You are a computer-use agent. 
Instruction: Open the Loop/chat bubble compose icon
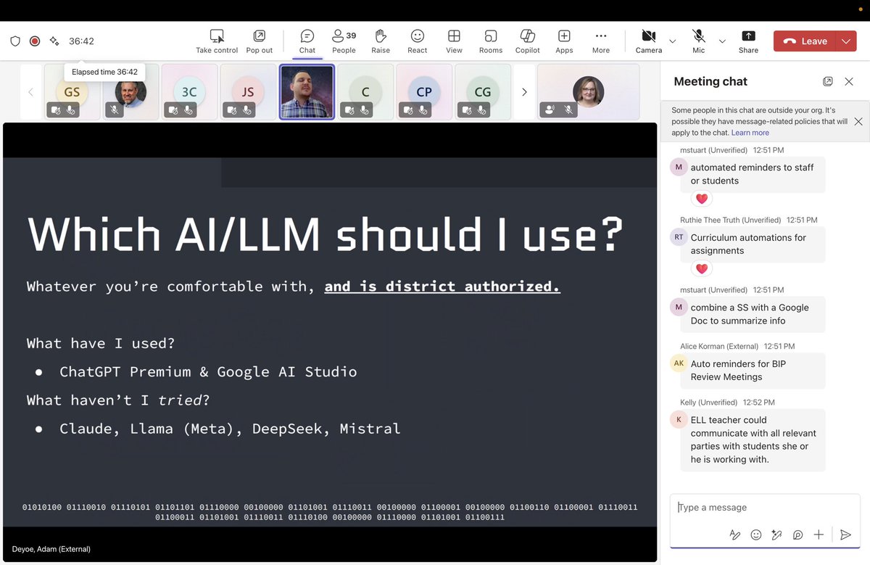point(797,535)
